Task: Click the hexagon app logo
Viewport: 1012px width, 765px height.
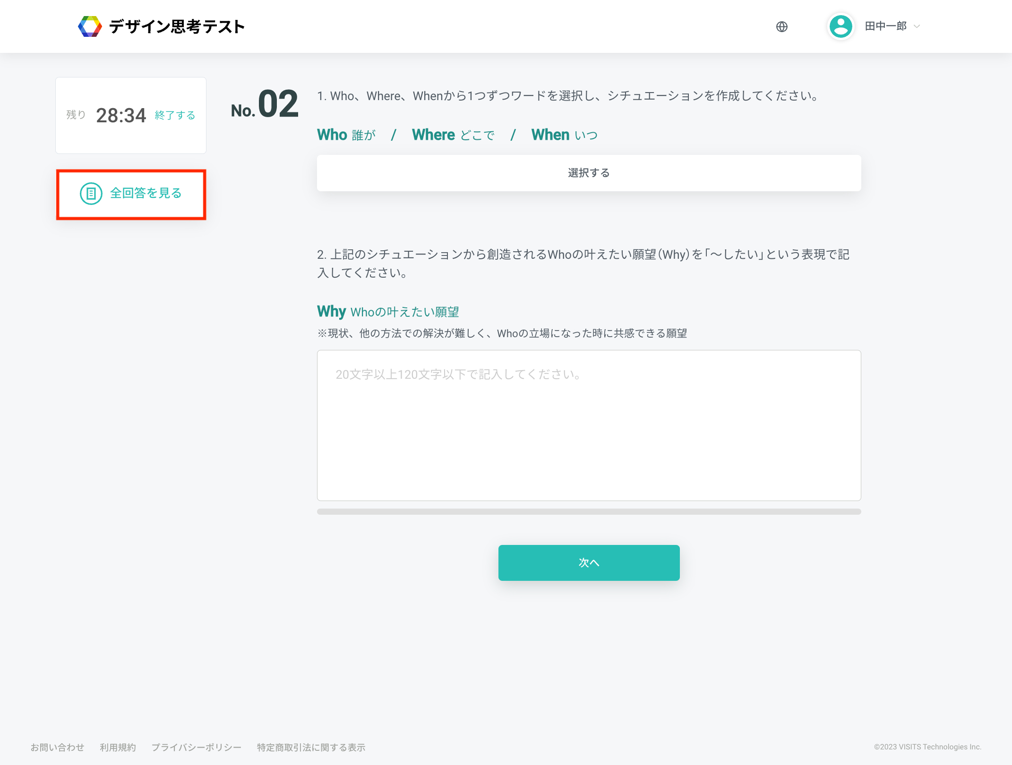Action: pos(90,26)
